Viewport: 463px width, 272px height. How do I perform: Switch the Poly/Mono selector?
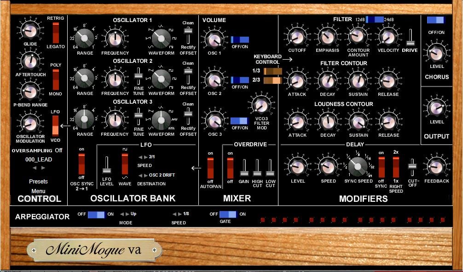tap(56, 79)
